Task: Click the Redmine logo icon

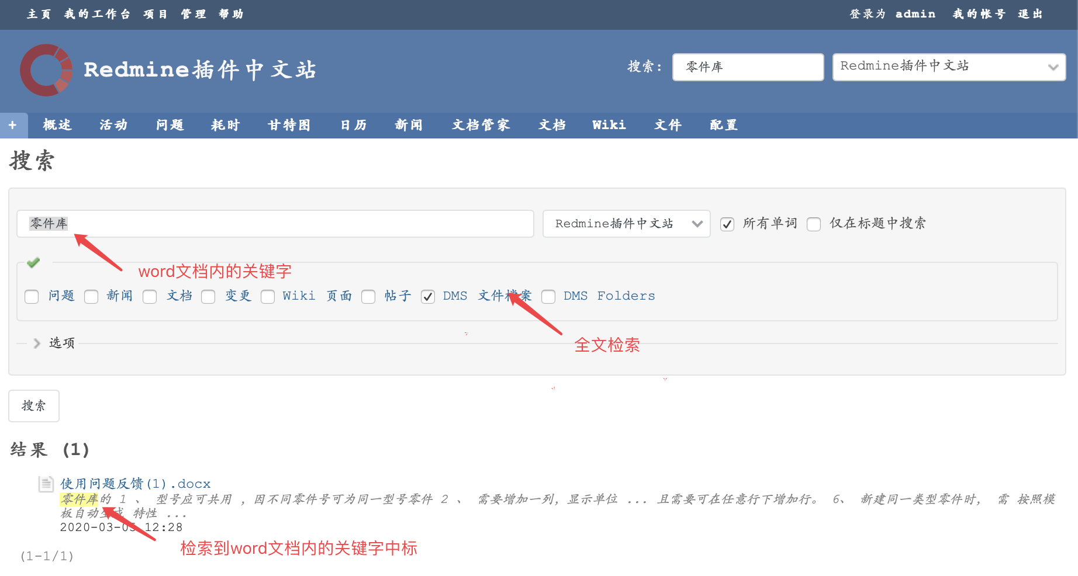Action: (47, 70)
